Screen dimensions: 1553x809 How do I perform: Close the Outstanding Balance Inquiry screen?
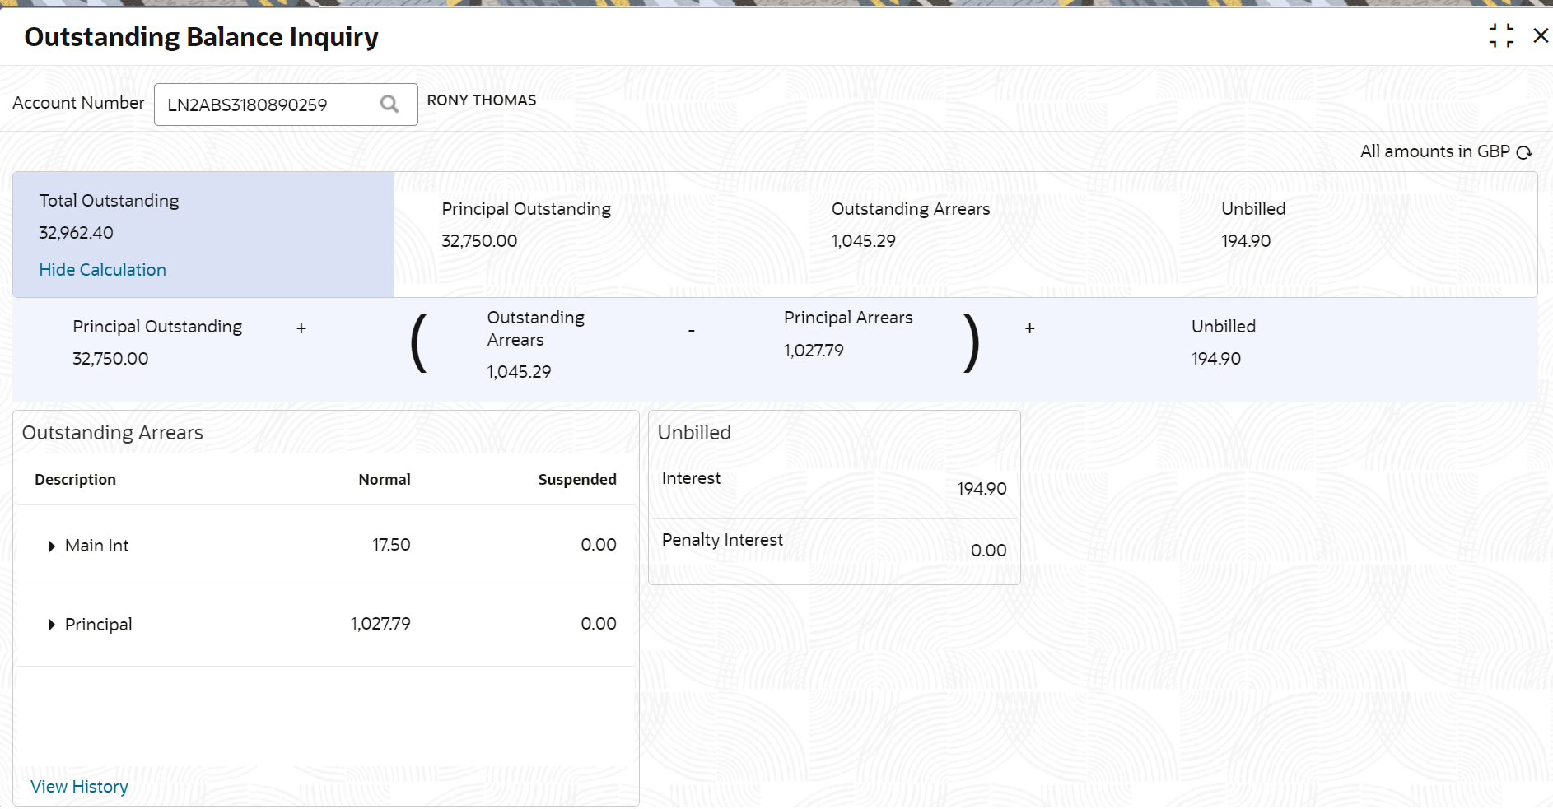(x=1541, y=36)
